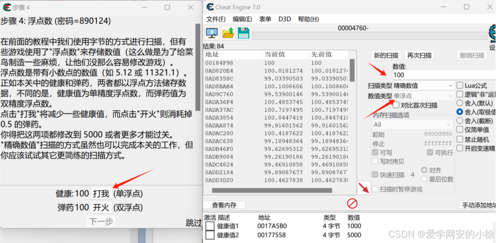Select the 舍入(默认) radio button
Screen dimensions: 496x243
point(460,103)
